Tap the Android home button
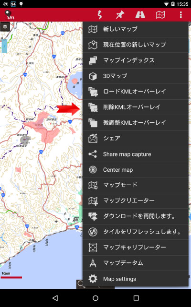 pos(95,298)
